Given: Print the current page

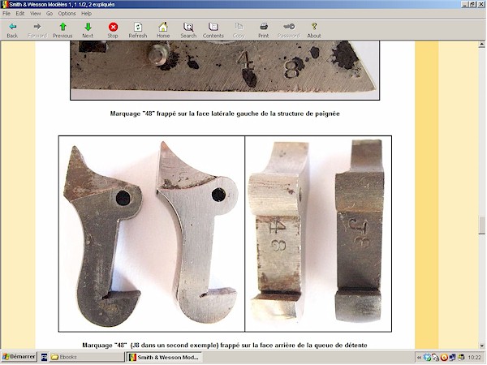Looking at the screenshot, I should (264, 30).
